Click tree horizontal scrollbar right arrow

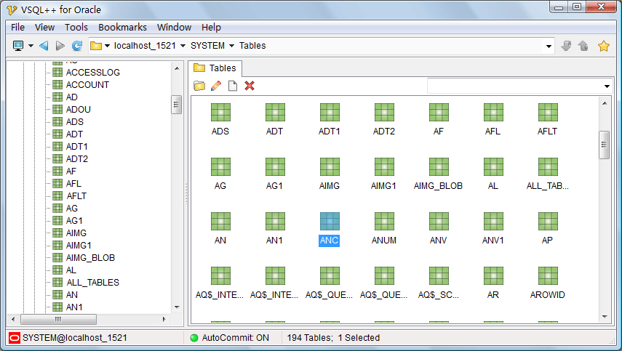point(164,319)
